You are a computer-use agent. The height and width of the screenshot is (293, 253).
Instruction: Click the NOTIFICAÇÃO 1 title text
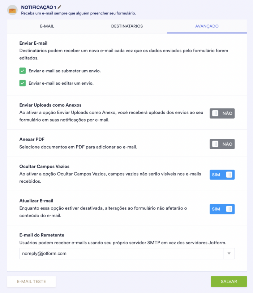(39, 7)
